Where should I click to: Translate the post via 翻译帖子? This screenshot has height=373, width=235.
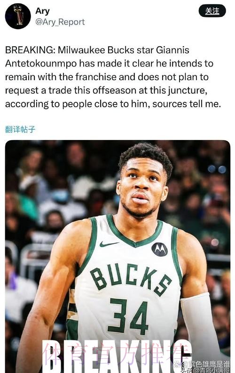coord(20,129)
